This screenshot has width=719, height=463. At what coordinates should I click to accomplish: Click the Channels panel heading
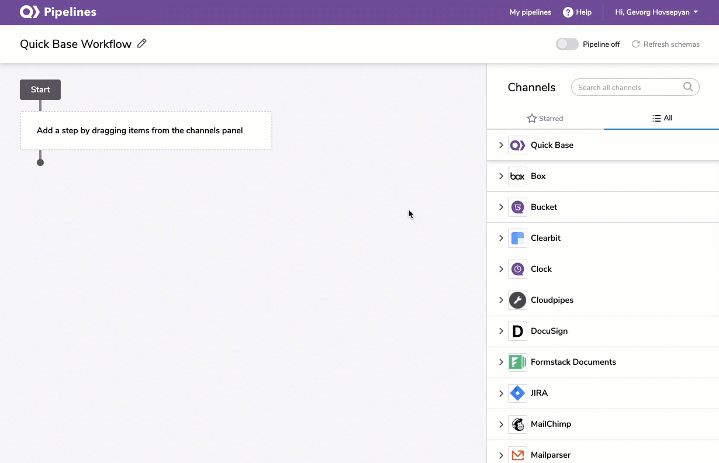point(531,87)
